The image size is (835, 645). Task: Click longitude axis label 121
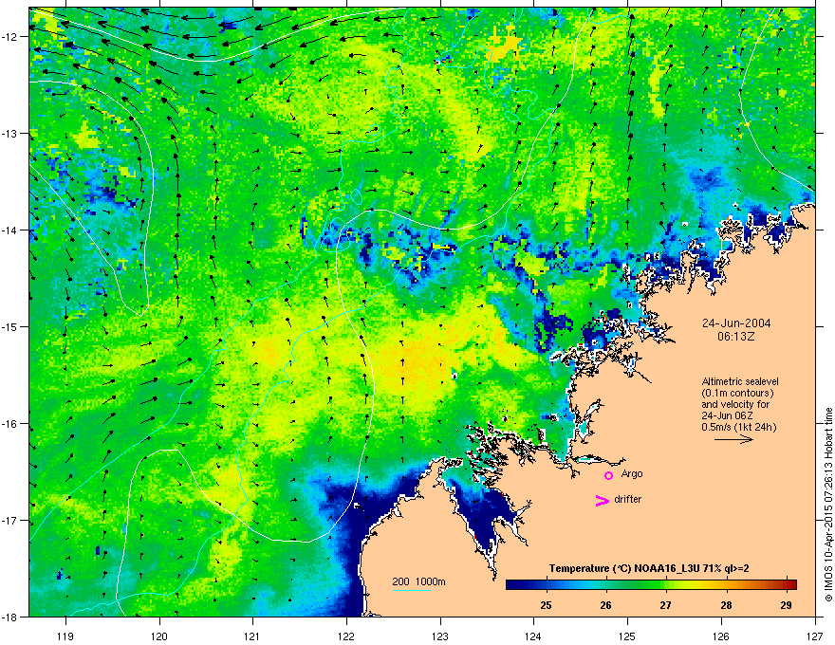(x=252, y=636)
